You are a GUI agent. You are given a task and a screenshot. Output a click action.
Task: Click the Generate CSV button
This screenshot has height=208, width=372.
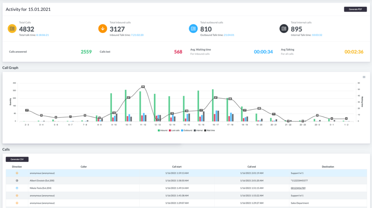17,159
